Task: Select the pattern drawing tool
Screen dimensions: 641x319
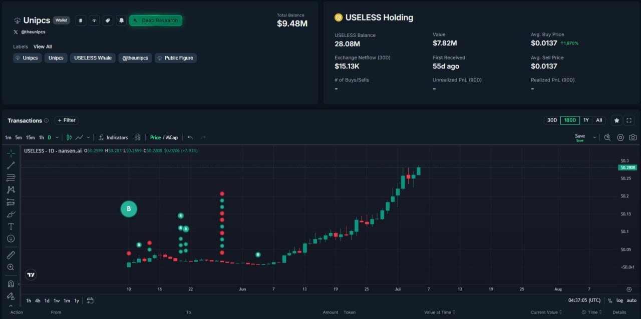Action: (x=11, y=190)
